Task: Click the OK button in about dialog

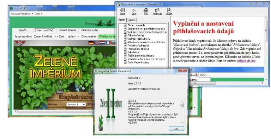Action: tap(176, 129)
